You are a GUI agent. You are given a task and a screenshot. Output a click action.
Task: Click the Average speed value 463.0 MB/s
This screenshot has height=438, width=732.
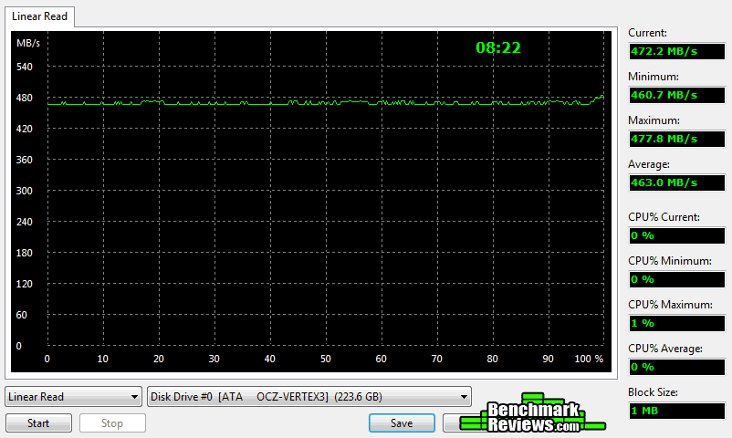pos(677,182)
